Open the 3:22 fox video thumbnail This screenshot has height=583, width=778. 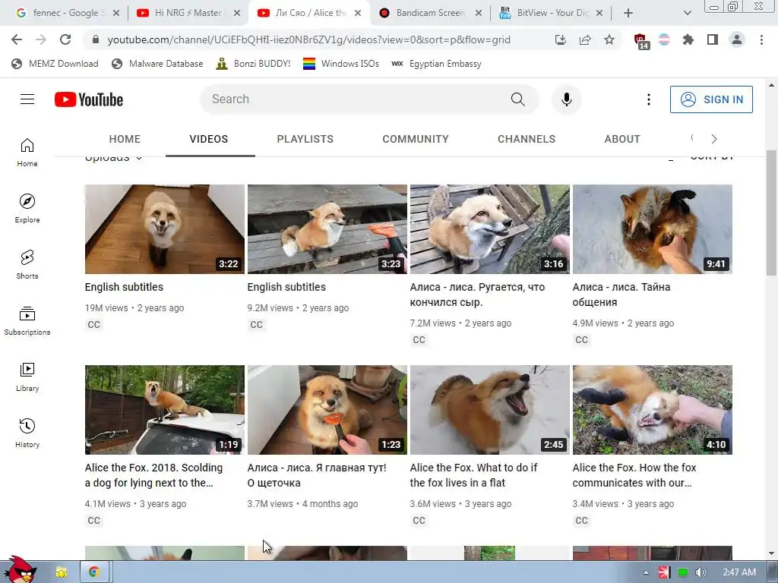click(165, 229)
